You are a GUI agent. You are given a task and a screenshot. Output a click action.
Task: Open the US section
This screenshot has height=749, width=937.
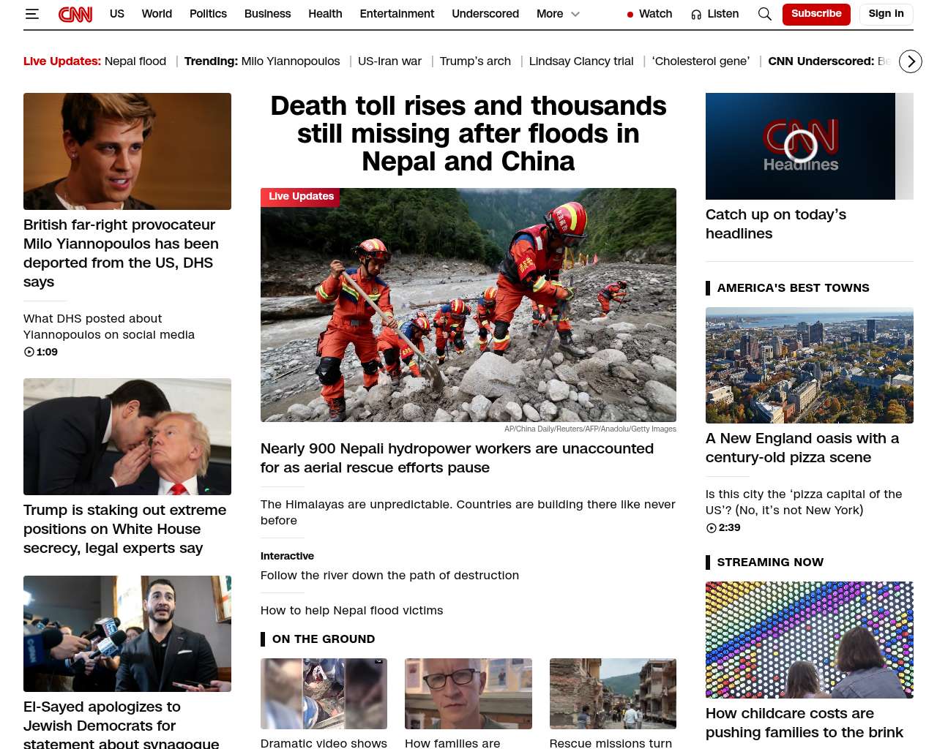pyautogui.click(x=117, y=14)
